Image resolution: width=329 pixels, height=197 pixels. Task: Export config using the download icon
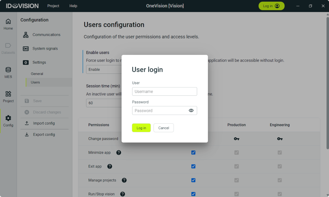click(x=27, y=134)
